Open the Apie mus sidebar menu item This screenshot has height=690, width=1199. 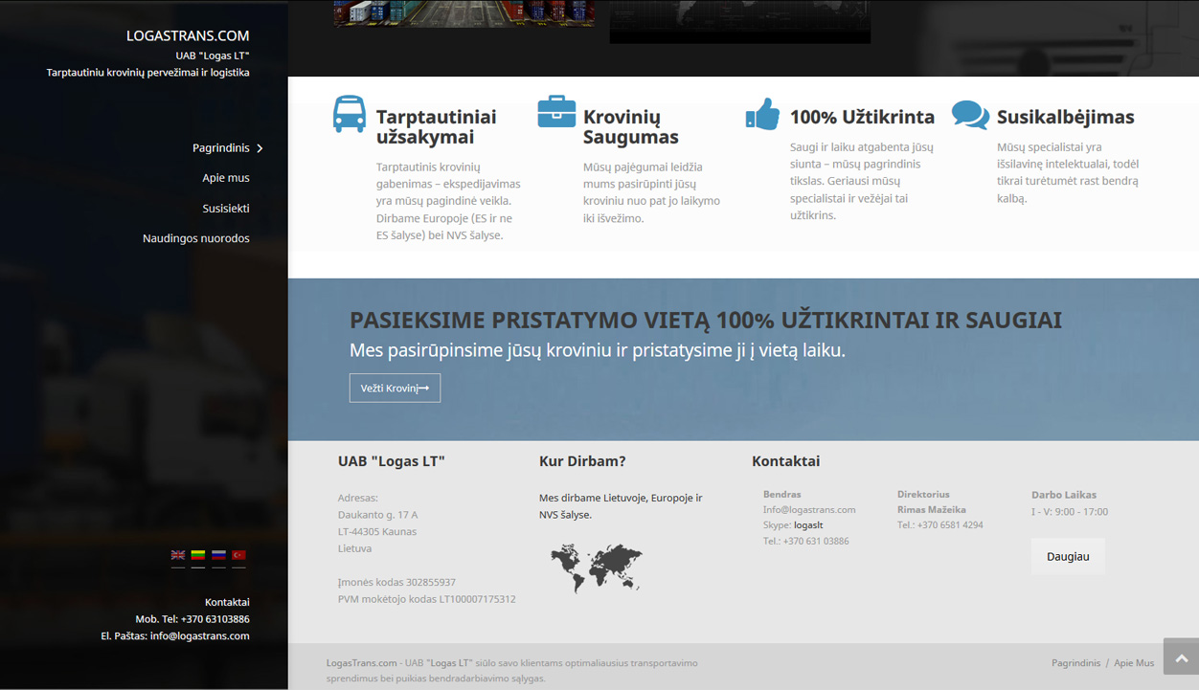click(x=226, y=178)
